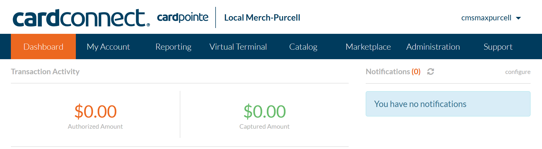
Task: Open the Reporting menu
Action: 173,47
